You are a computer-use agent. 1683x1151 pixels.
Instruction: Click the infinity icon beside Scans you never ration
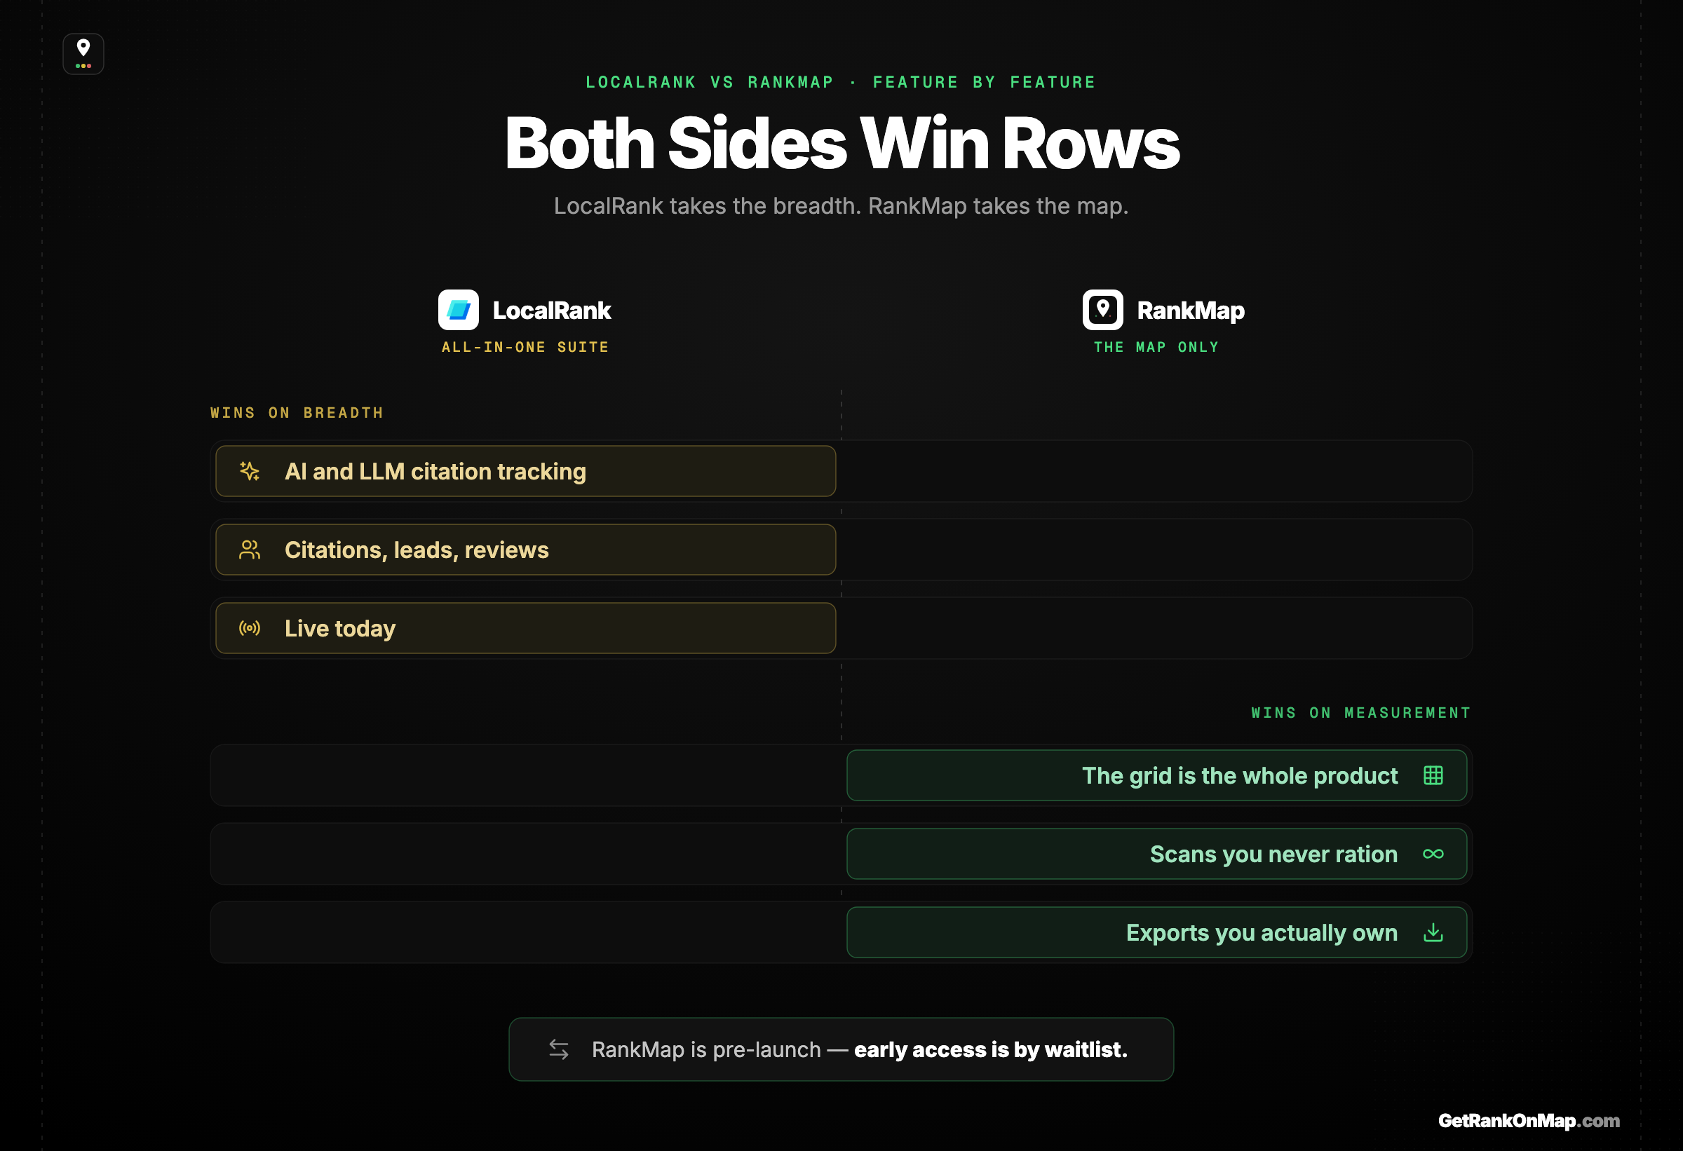tap(1433, 854)
